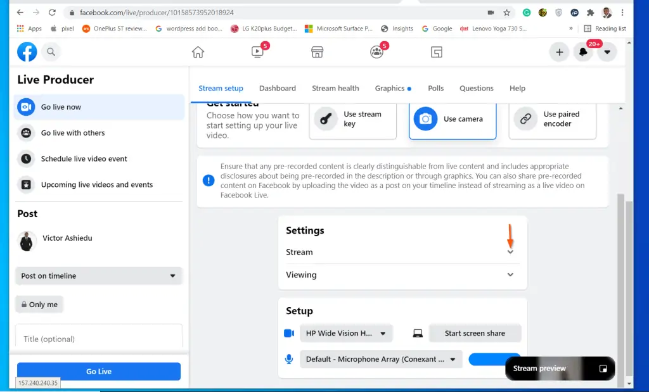The width and height of the screenshot is (649, 392).
Task: Open the Default Microphone Array dropdown
Action: pyautogui.click(x=381, y=359)
